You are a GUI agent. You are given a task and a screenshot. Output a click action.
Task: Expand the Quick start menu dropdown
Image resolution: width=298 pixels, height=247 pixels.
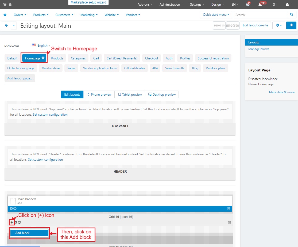pyautogui.click(x=216, y=15)
